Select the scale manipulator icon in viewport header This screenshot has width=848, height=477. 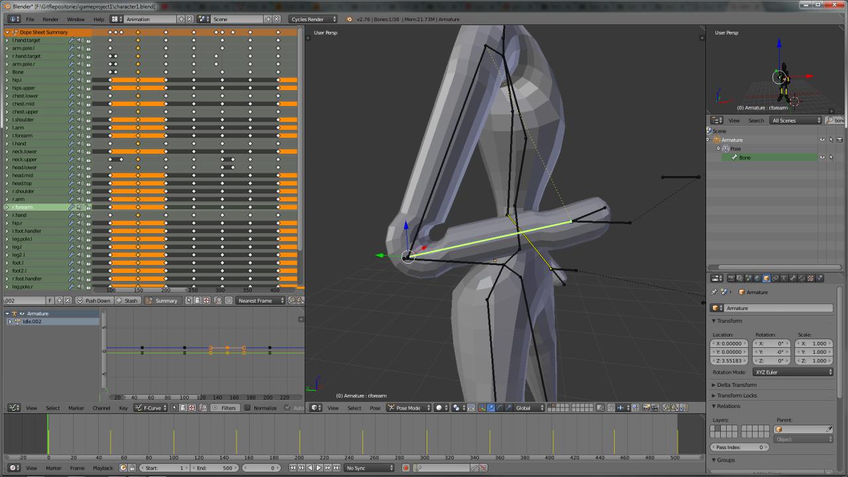click(x=507, y=407)
